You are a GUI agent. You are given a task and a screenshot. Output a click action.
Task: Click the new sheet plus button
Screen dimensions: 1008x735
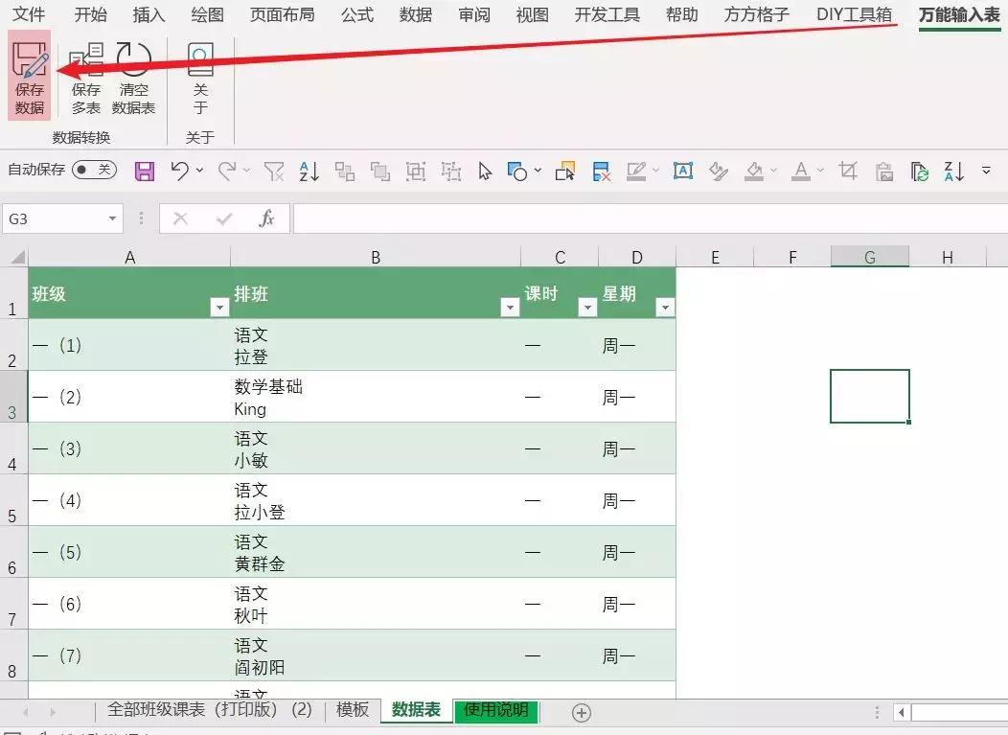tap(581, 711)
